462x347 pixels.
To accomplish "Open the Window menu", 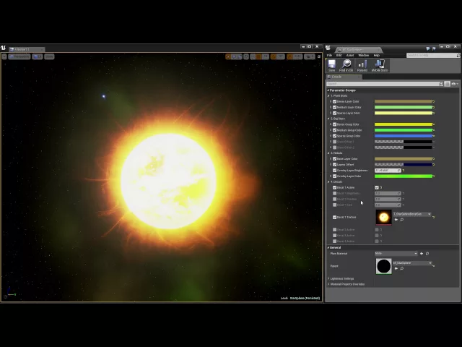I will (363, 55).
